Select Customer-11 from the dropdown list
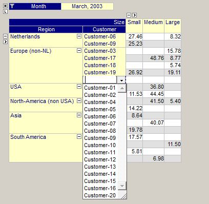 [100, 152]
